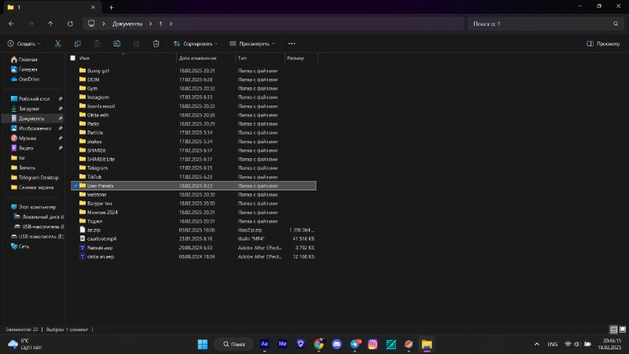Expand the Создать new item dropdown
Image resolution: width=629 pixels, height=354 pixels.
[x=25, y=44]
